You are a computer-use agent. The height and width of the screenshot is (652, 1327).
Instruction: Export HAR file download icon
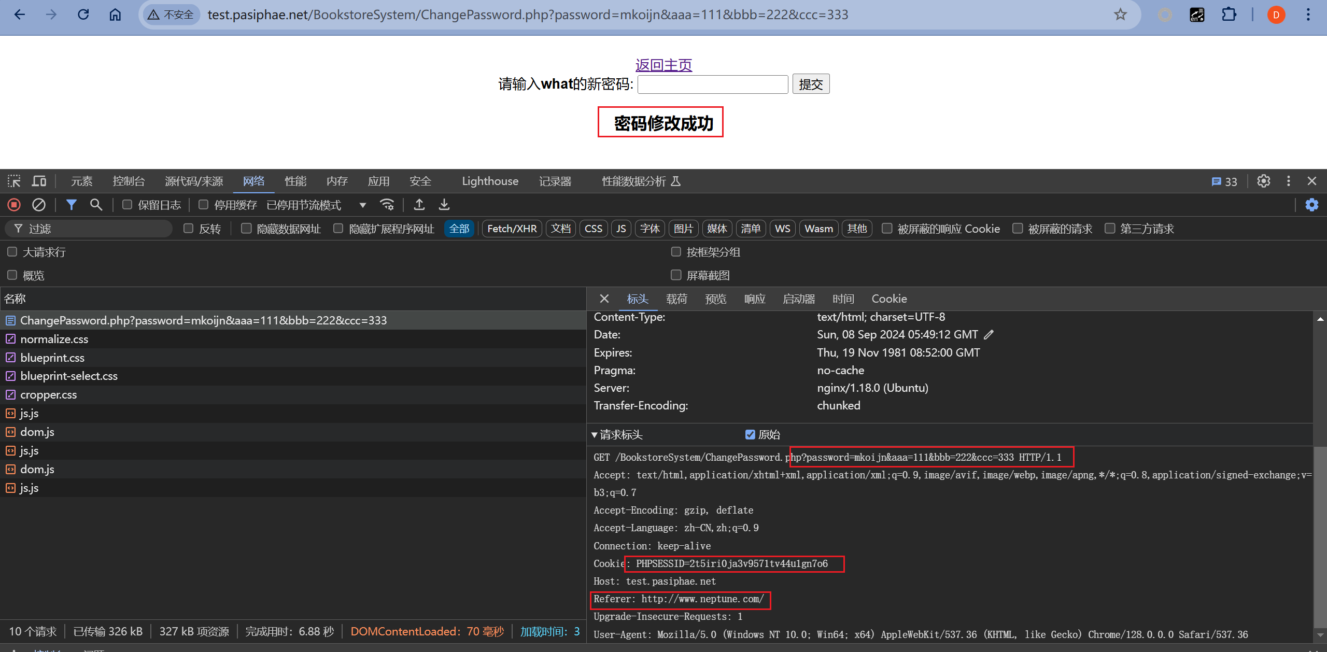(444, 205)
